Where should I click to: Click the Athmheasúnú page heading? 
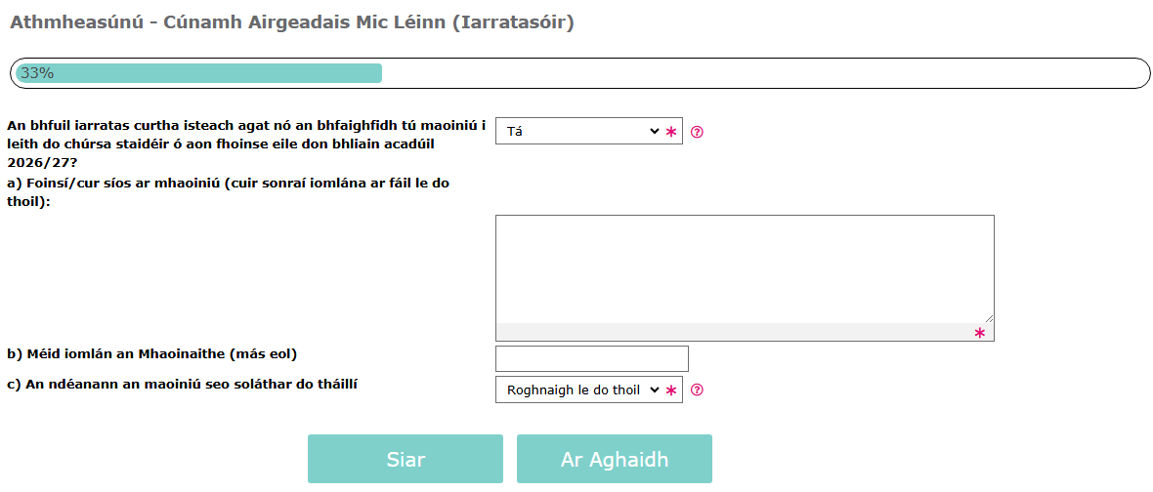pos(292,22)
